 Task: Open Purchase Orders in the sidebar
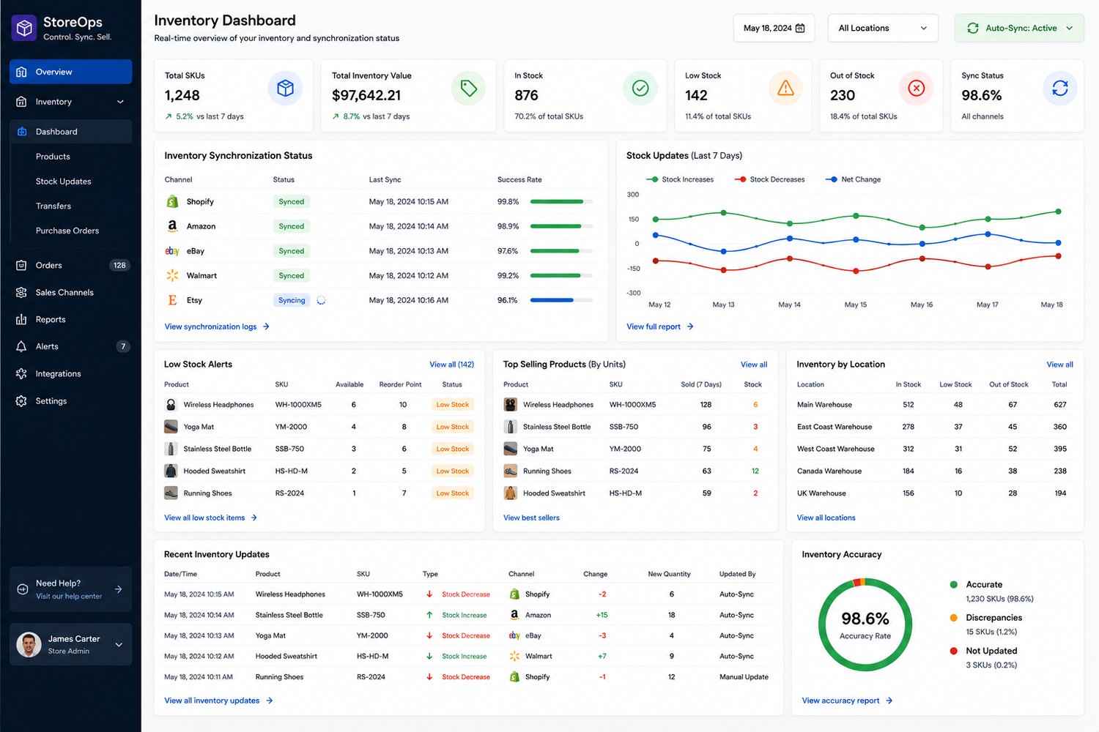pos(67,231)
